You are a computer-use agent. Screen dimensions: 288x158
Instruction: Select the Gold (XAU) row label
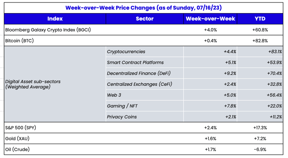(x=17, y=139)
